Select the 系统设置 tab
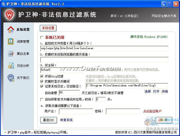The height and width of the screenshot is (136, 180). click(48, 28)
